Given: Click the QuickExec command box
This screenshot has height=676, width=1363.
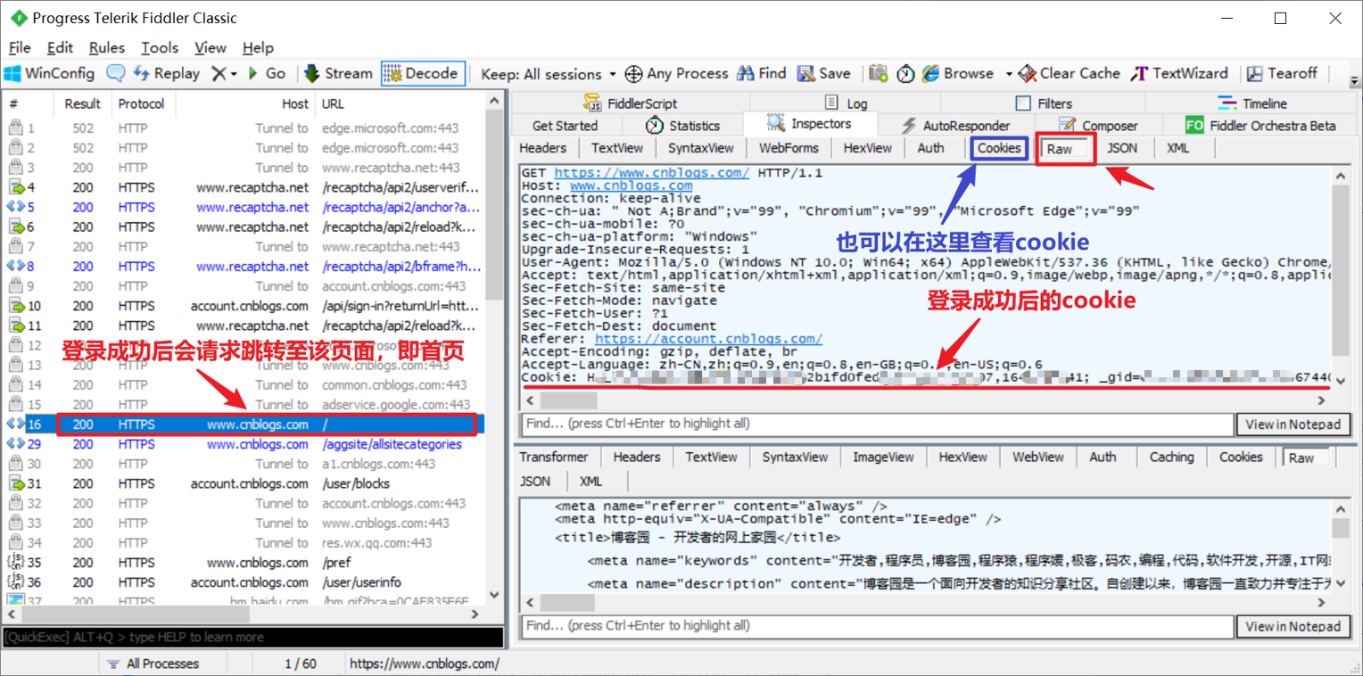Looking at the screenshot, I should (252, 637).
